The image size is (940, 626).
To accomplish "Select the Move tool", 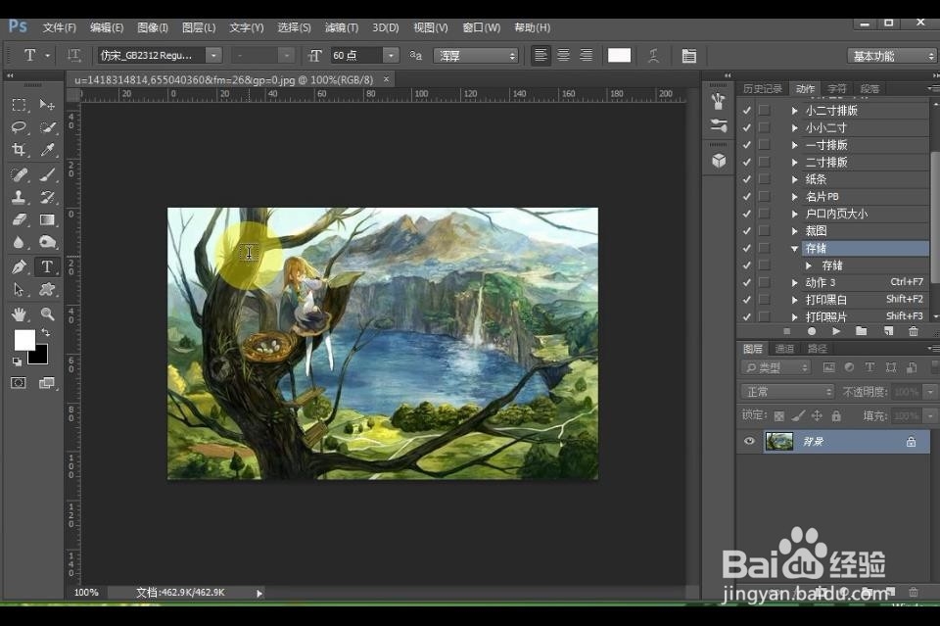I will (x=47, y=105).
